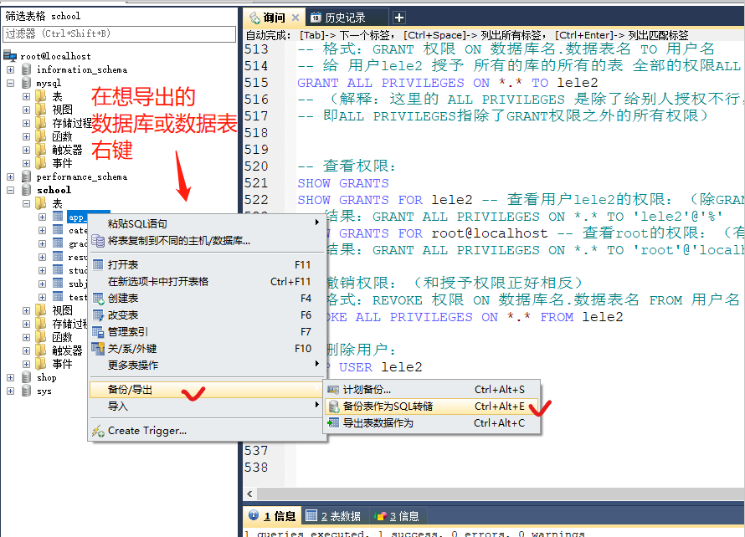Select the 备份/导出 menu entry

206,390
